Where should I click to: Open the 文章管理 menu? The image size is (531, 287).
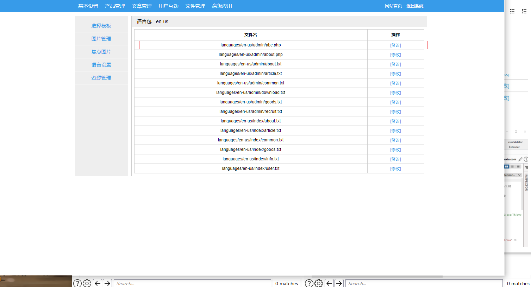[142, 6]
